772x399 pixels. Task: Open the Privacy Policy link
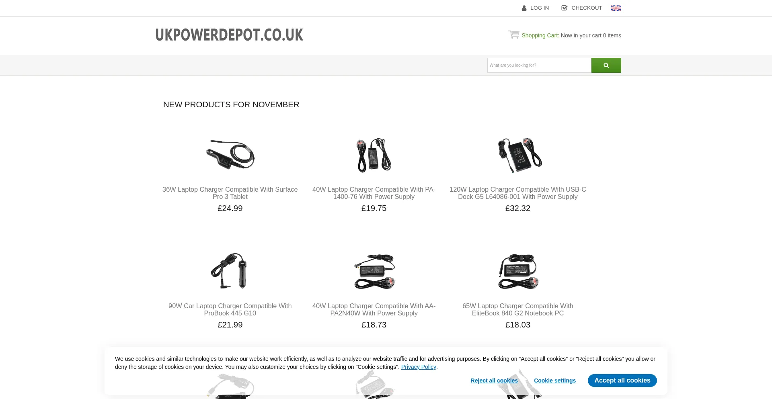(419, 367)
